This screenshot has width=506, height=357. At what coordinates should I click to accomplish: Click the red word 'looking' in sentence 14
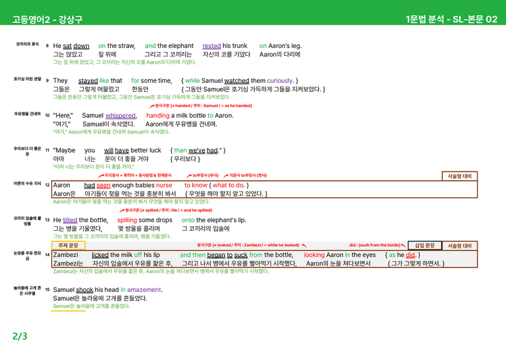[x=314, y=255]
